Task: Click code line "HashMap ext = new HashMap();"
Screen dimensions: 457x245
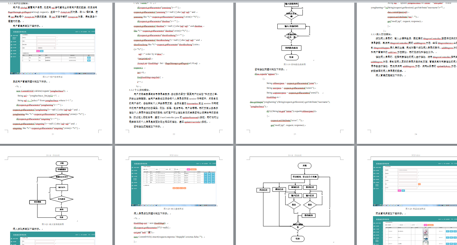Action: click(x=150, y=223)
